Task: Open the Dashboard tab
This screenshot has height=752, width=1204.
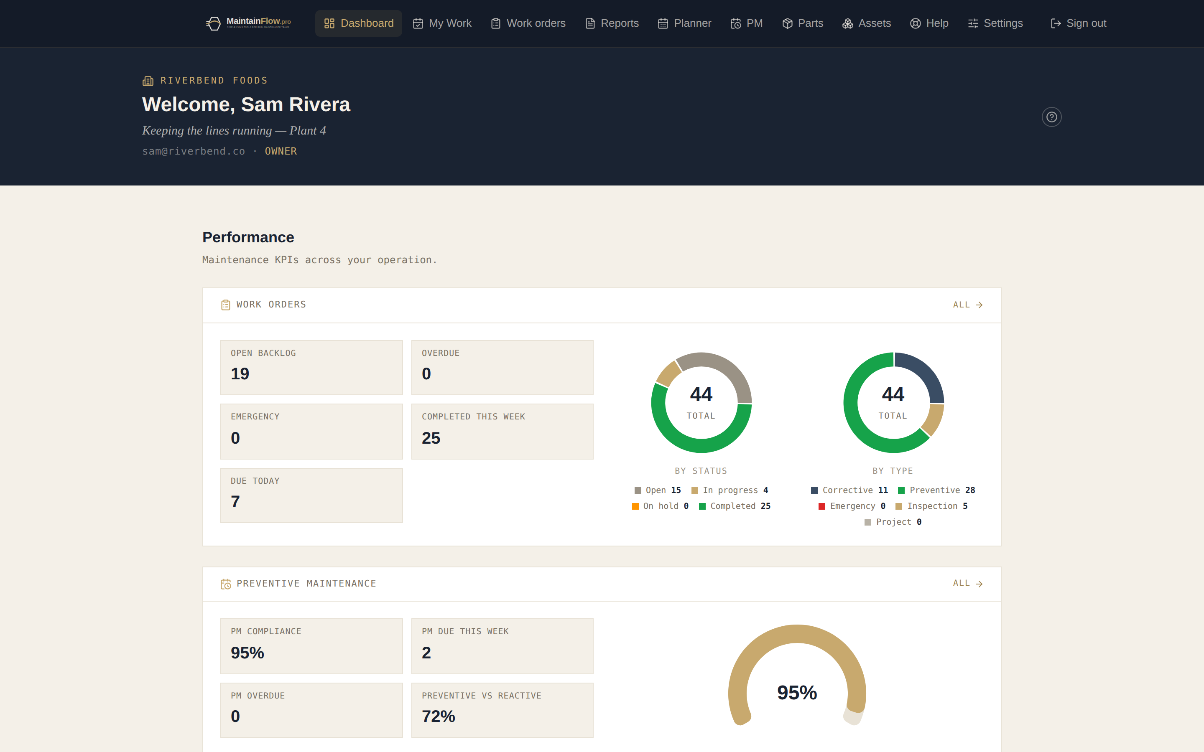Action: 358,23
